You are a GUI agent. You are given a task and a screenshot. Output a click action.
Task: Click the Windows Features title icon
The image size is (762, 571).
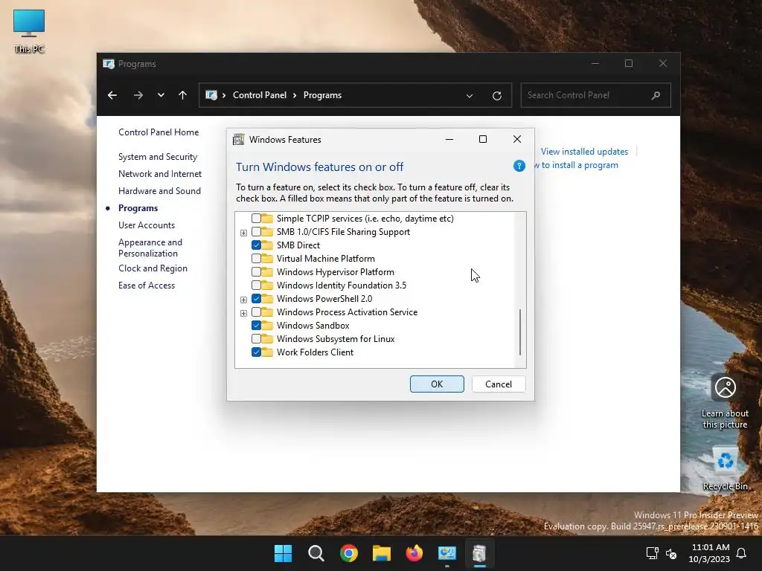point(239,140)
